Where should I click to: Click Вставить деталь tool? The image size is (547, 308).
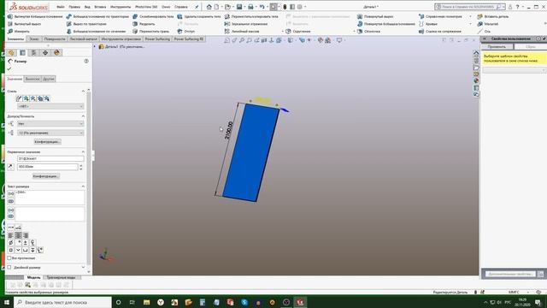493,16
